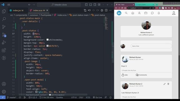The image size is (180, 101).
Task: Open the browser's three-dot menu
Action: 178,8
